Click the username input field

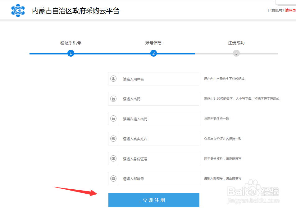pyautogui.click(x=158, y=79)
